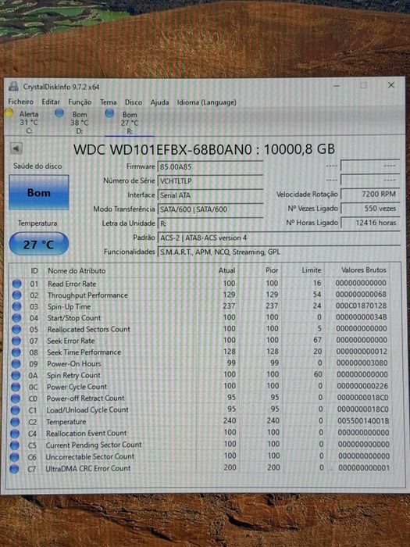The height and width of the screenshot is (547, 410).
Task: Click status icon for Power-On Hours
Action: point(16,364)
